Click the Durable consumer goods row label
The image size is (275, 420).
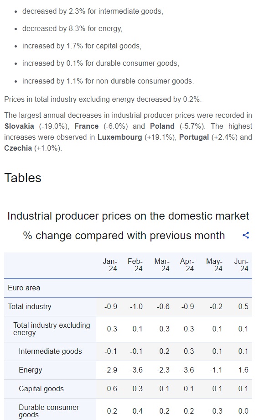[x=49, y=411]
